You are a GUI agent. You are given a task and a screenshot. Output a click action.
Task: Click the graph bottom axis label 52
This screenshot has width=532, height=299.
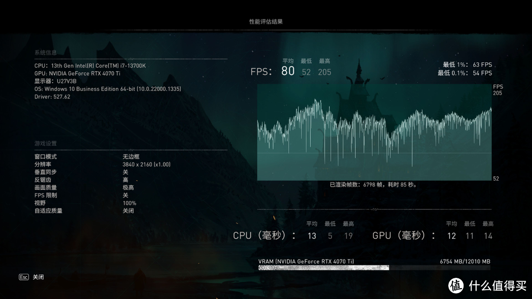click(x=496, y=178)
